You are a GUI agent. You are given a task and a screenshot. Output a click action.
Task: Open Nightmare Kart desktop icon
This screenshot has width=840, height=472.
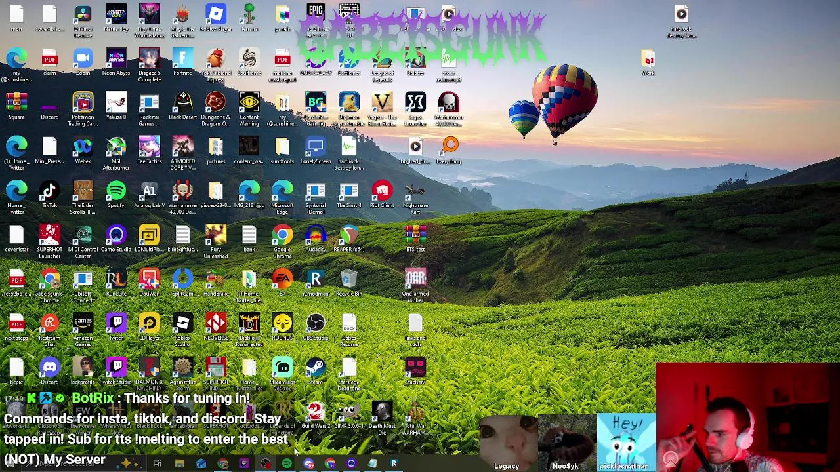click(415, 197)
